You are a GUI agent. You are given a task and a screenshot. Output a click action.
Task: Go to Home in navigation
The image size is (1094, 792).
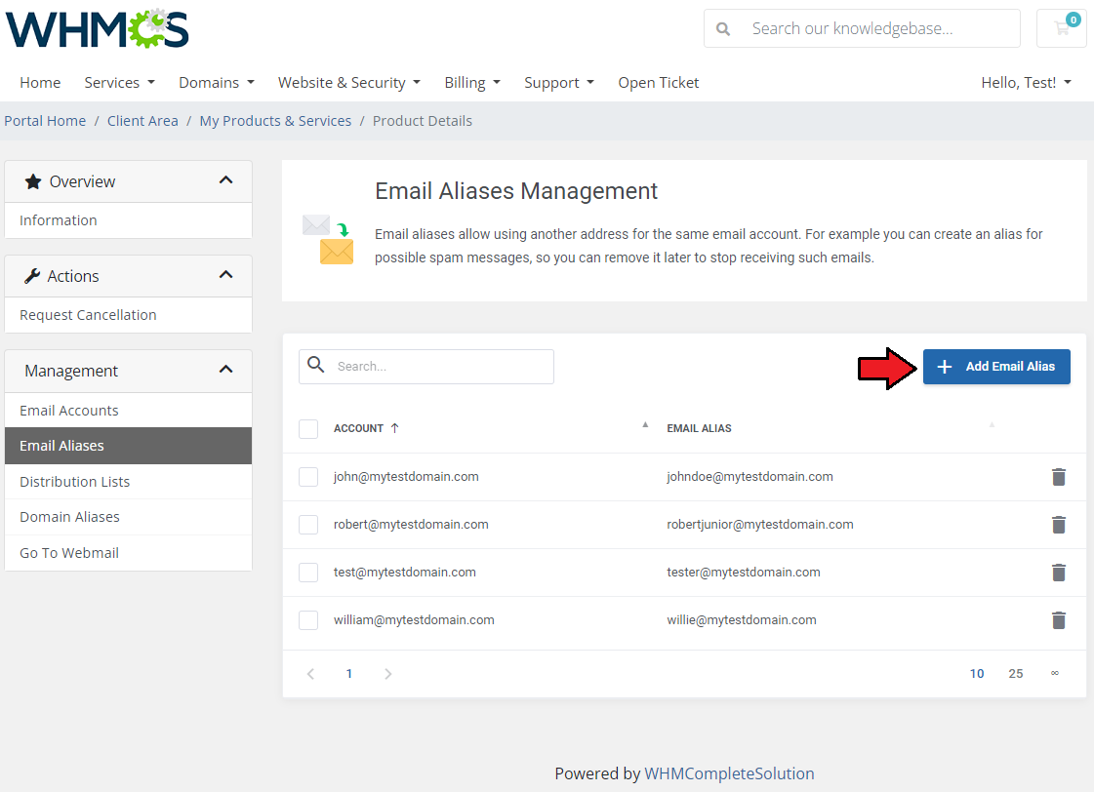(x=40, y=82)
